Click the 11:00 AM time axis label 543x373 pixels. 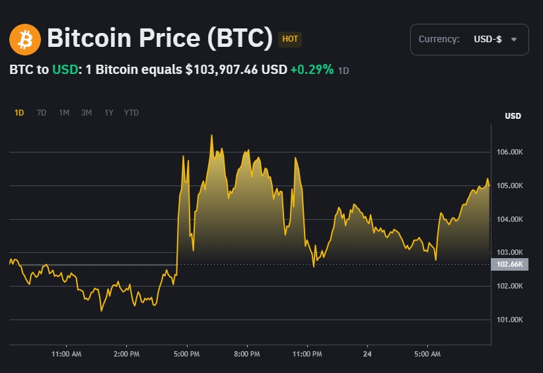[x=66, y=355]
